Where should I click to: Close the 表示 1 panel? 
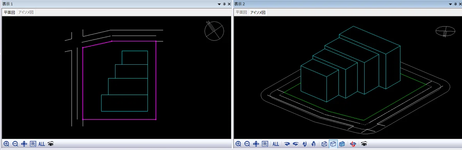(229, 4)
